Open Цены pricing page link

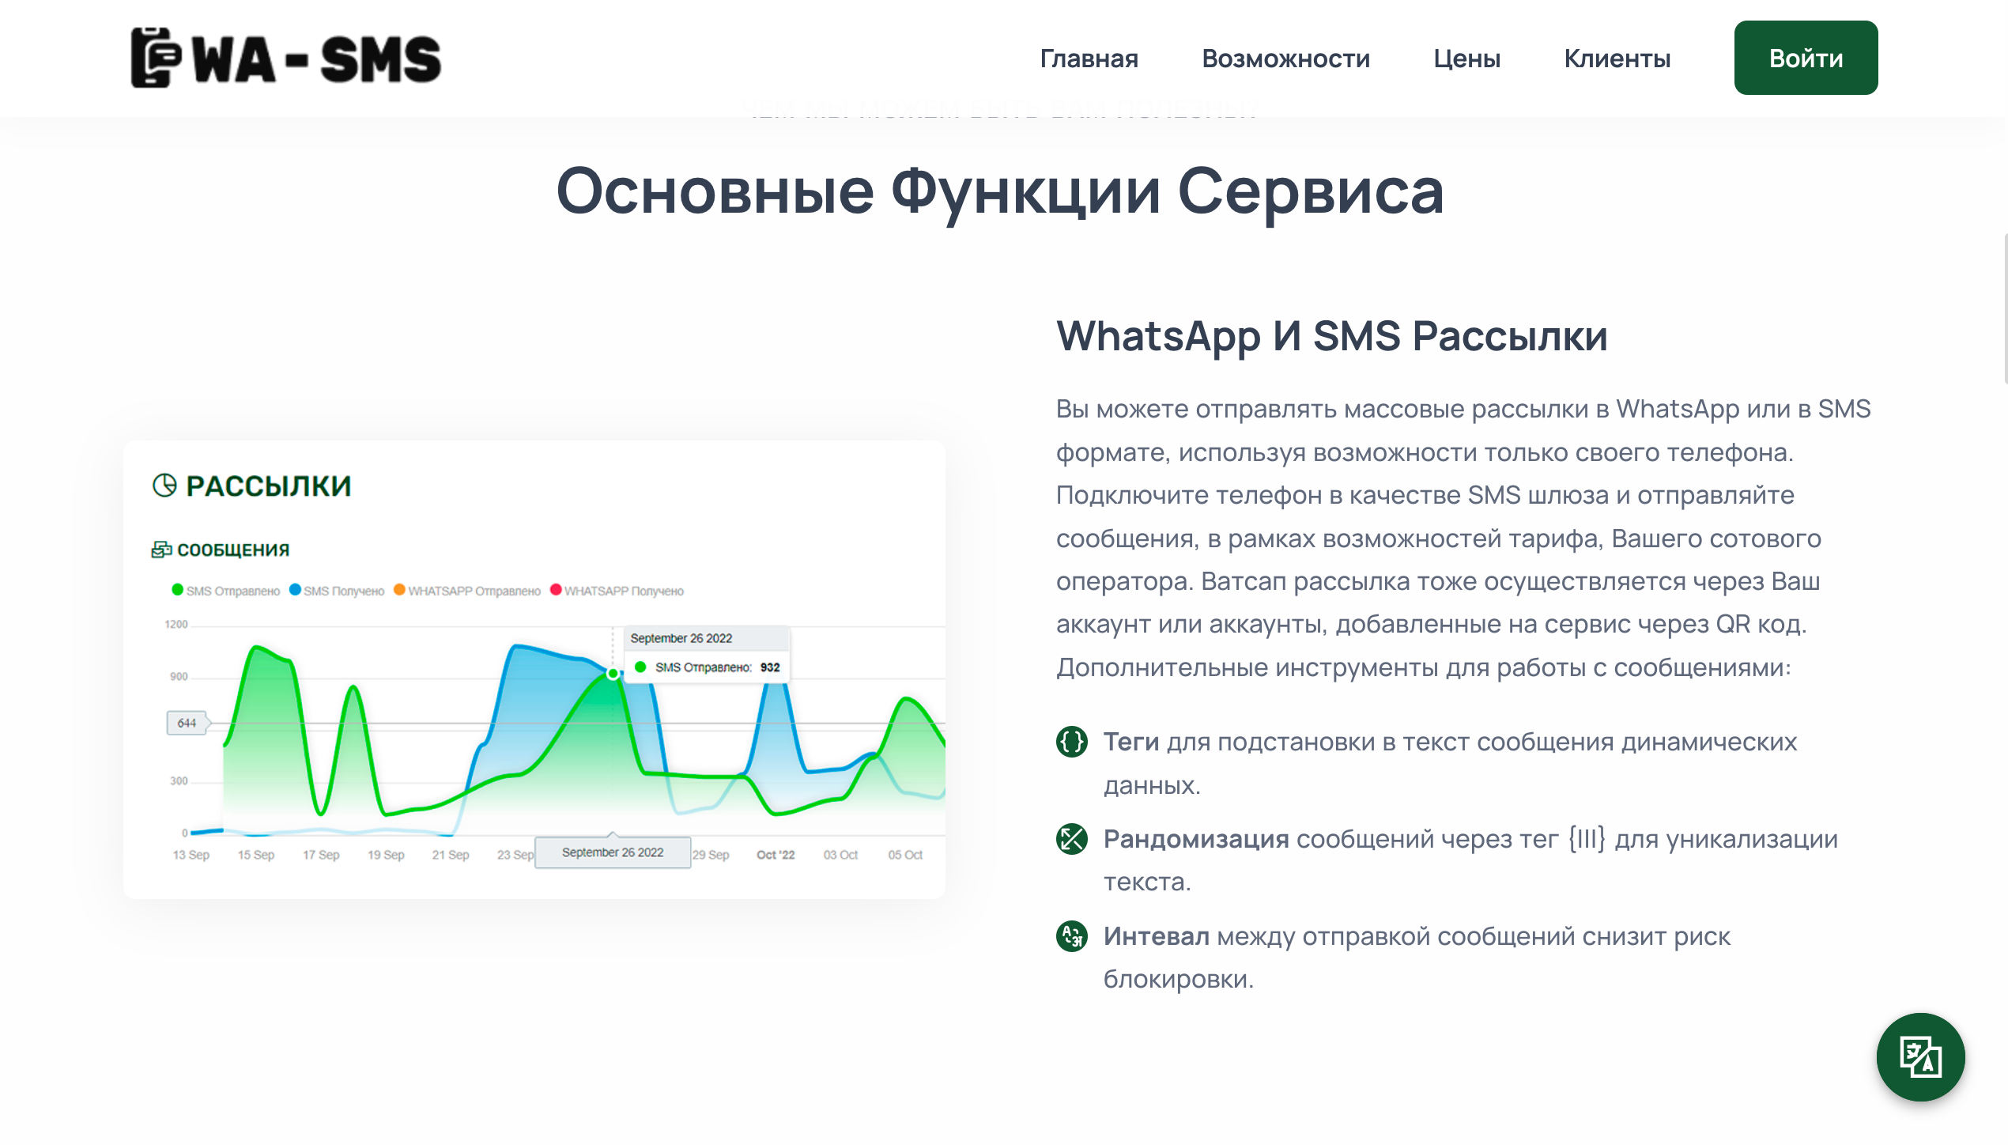click(1466, 59)
